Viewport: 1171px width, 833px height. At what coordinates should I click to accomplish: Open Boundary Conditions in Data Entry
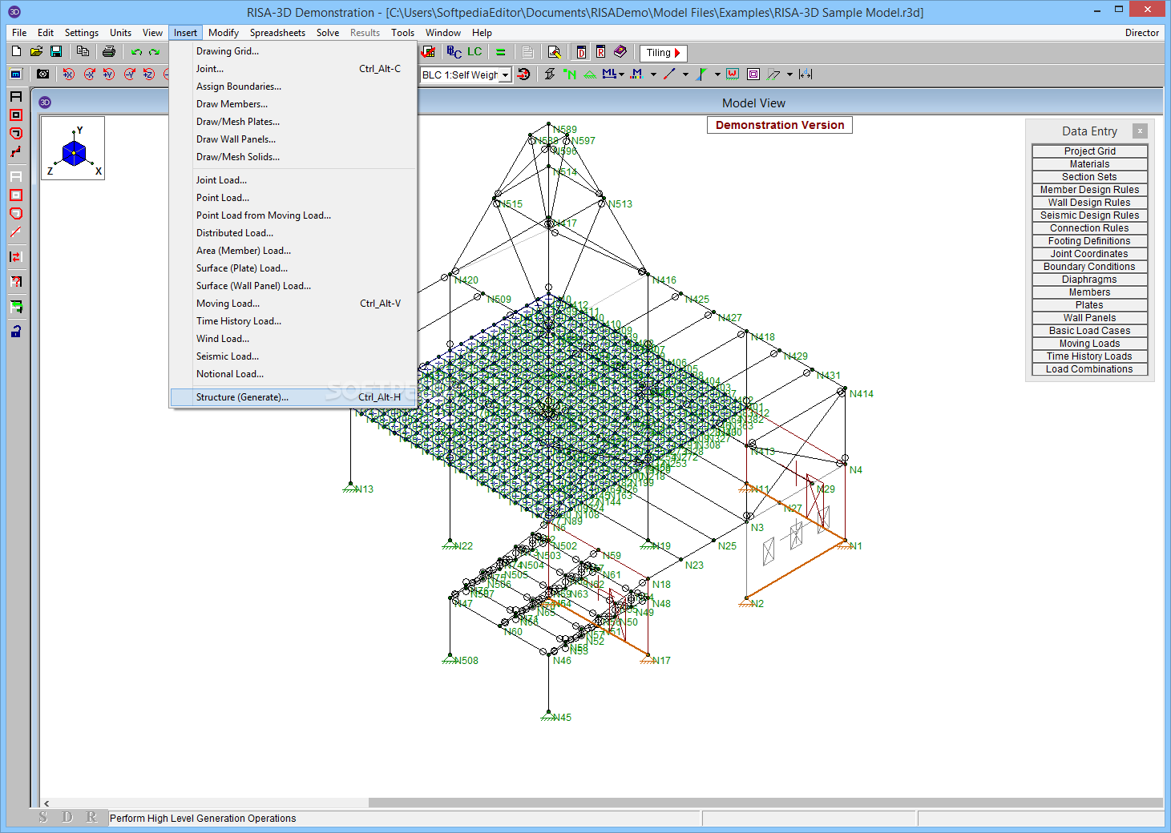pyautogui.click(x=1089, y=267)
